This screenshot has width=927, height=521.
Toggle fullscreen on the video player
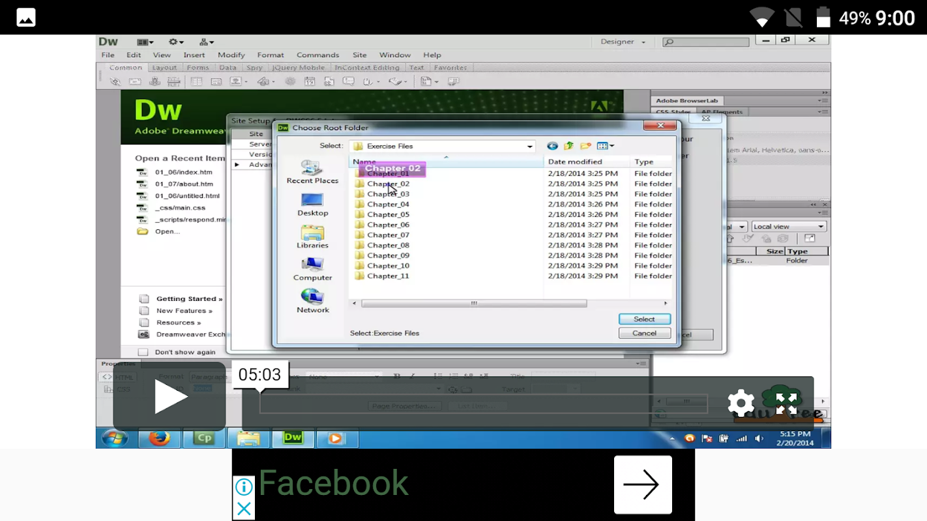(786, 404)
